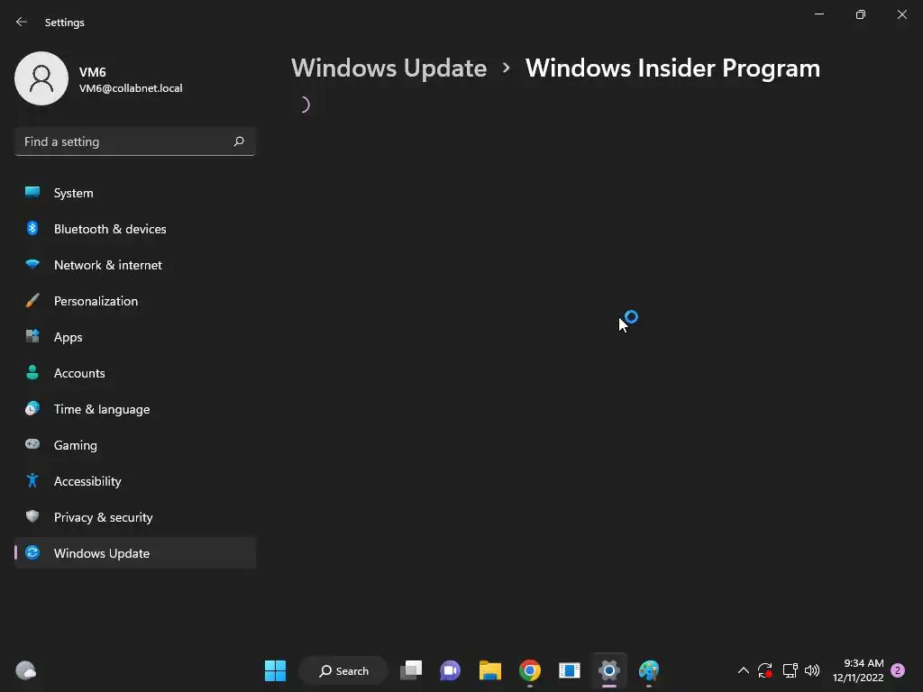
Task: Click the paintbrush Personalization icon
Action: (32, 301)
